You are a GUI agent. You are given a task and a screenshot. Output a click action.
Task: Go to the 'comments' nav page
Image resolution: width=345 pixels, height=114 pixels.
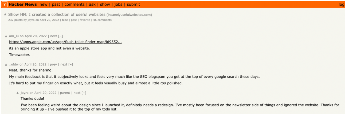click(74, 4)
